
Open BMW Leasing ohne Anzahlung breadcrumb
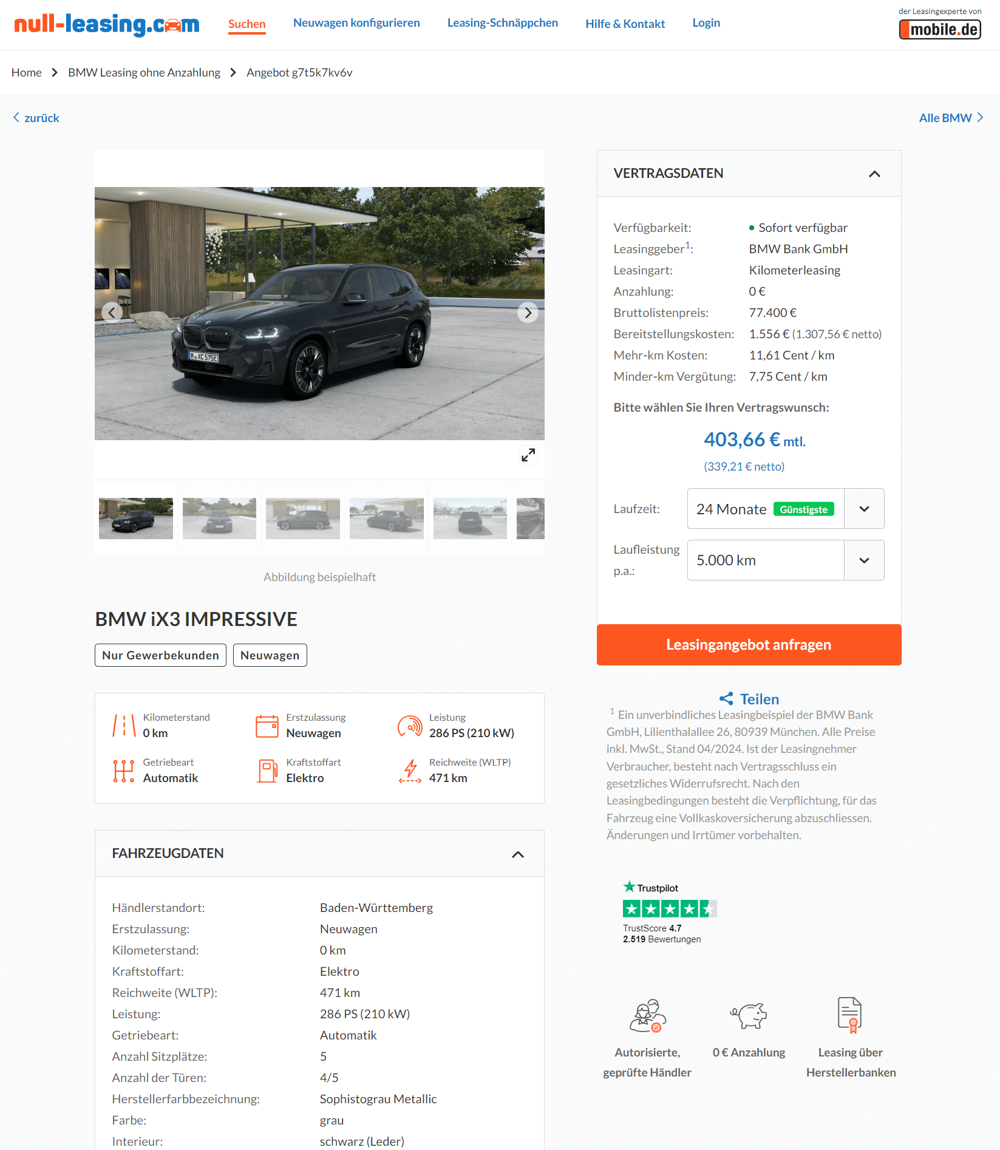[x=144, y=72]
